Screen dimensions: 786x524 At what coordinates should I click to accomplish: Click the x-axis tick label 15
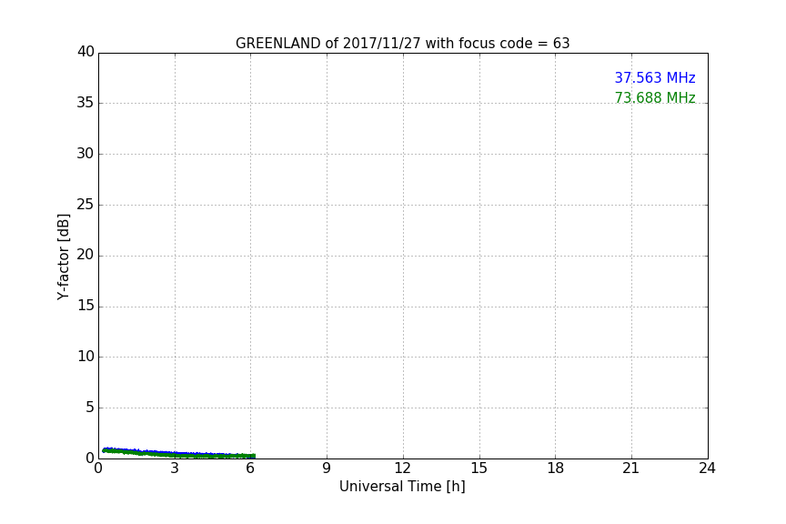[x=479, y=469]
